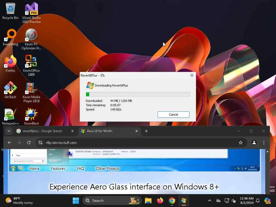The image size is (276, 207).
Task: Open Visual Studio 2022 Preview shortcut
Action: tap(32, 13)
